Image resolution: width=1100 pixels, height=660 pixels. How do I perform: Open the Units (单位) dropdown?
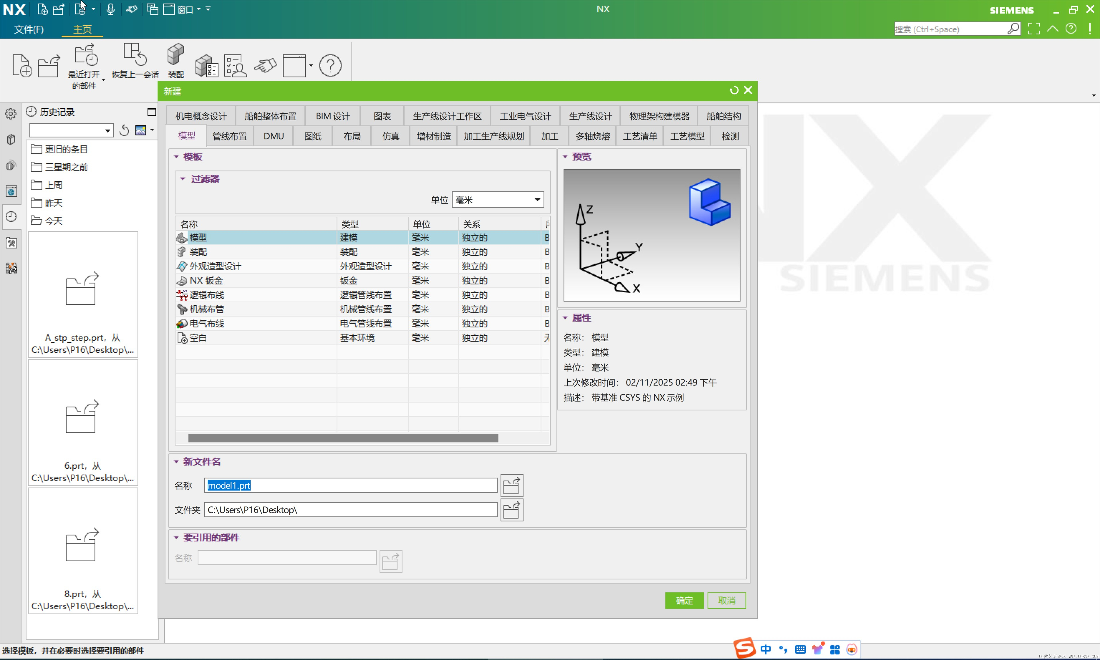point(498,200)
